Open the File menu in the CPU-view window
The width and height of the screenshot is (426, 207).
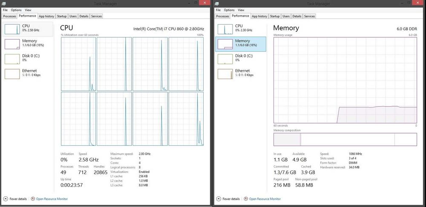click(x=6, y=10)
